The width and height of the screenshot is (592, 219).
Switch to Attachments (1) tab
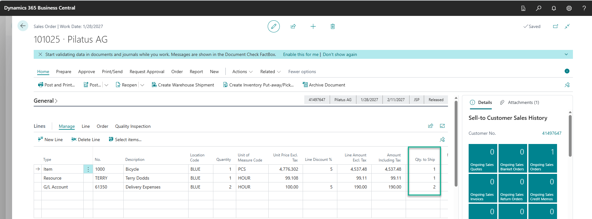coord(520,102)
